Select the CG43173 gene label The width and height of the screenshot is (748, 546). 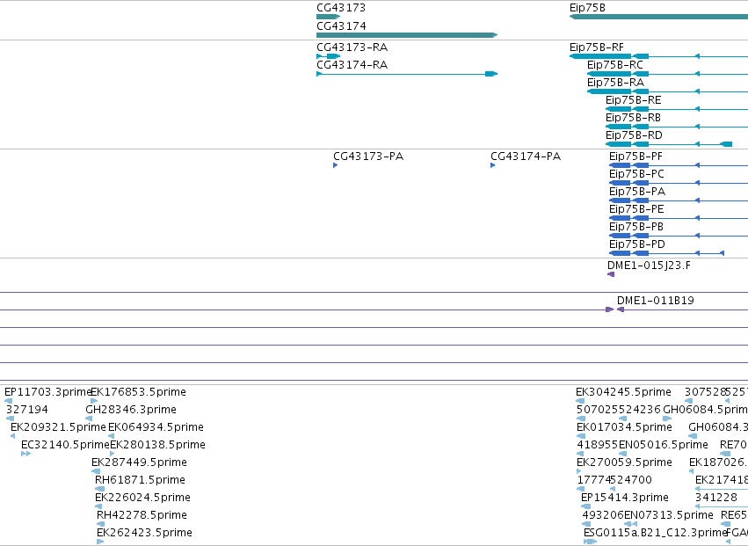pyautogui.click(x=341, y=8)
